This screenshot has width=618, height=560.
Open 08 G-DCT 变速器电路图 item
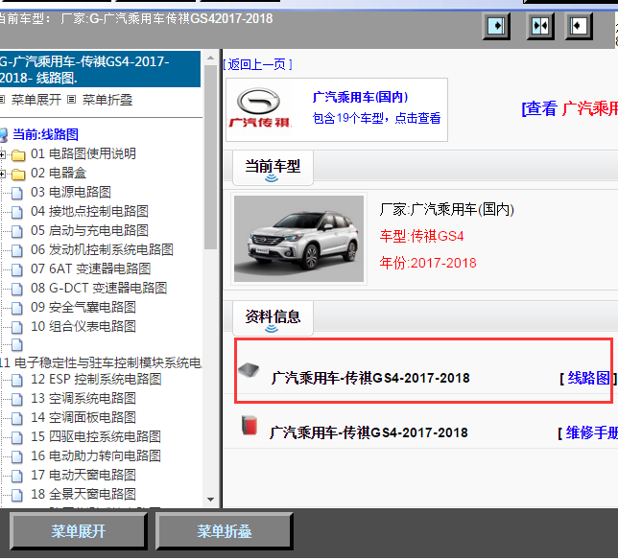pyautogui.click(x=99, y=289)
